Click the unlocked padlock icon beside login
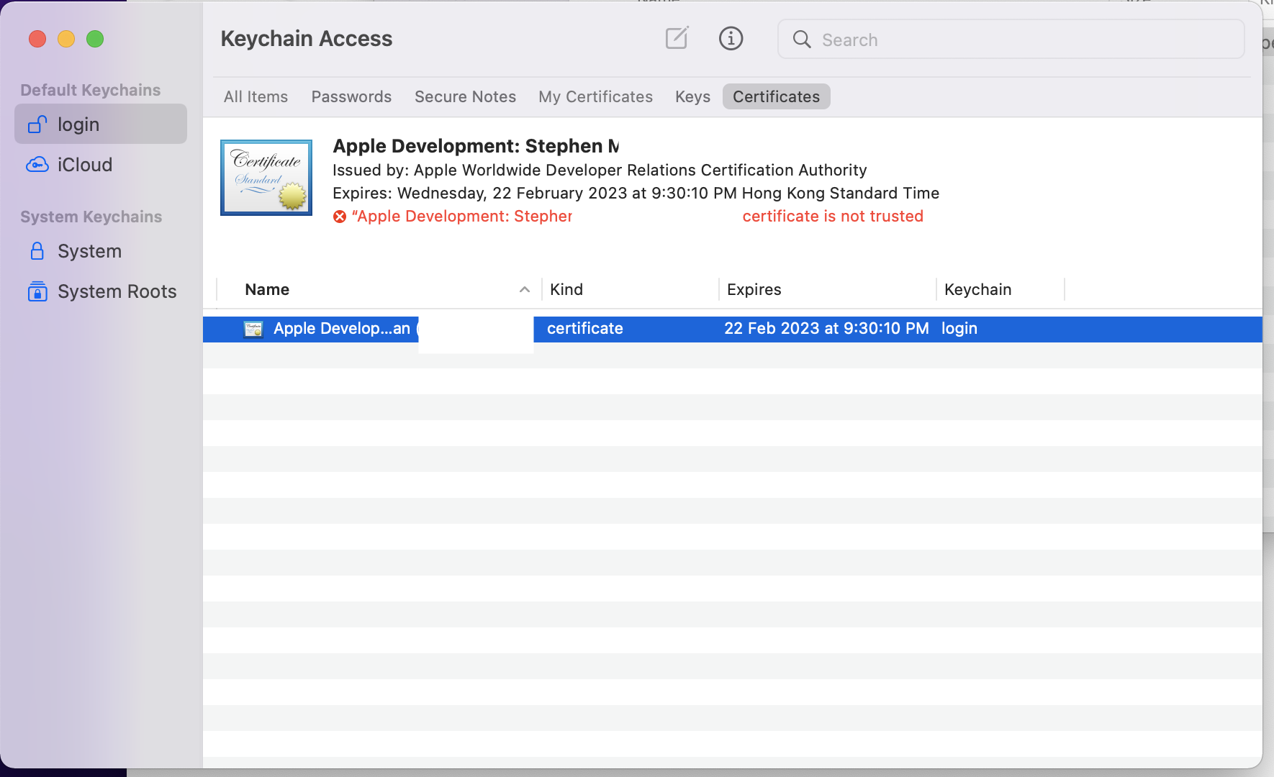Image resolution: width=1274 pixels, height=777 pixels. tap(37, 124)
